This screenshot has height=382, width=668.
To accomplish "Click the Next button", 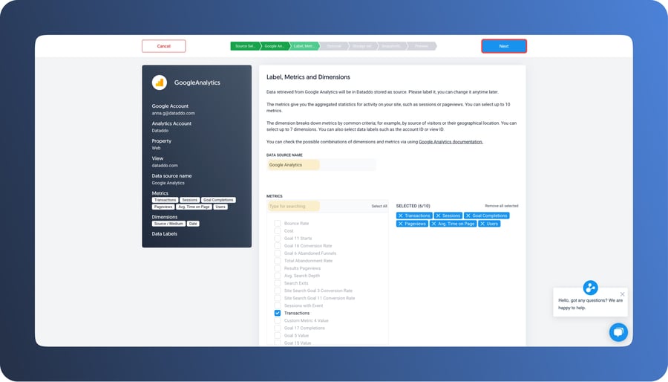I will 504,46.
